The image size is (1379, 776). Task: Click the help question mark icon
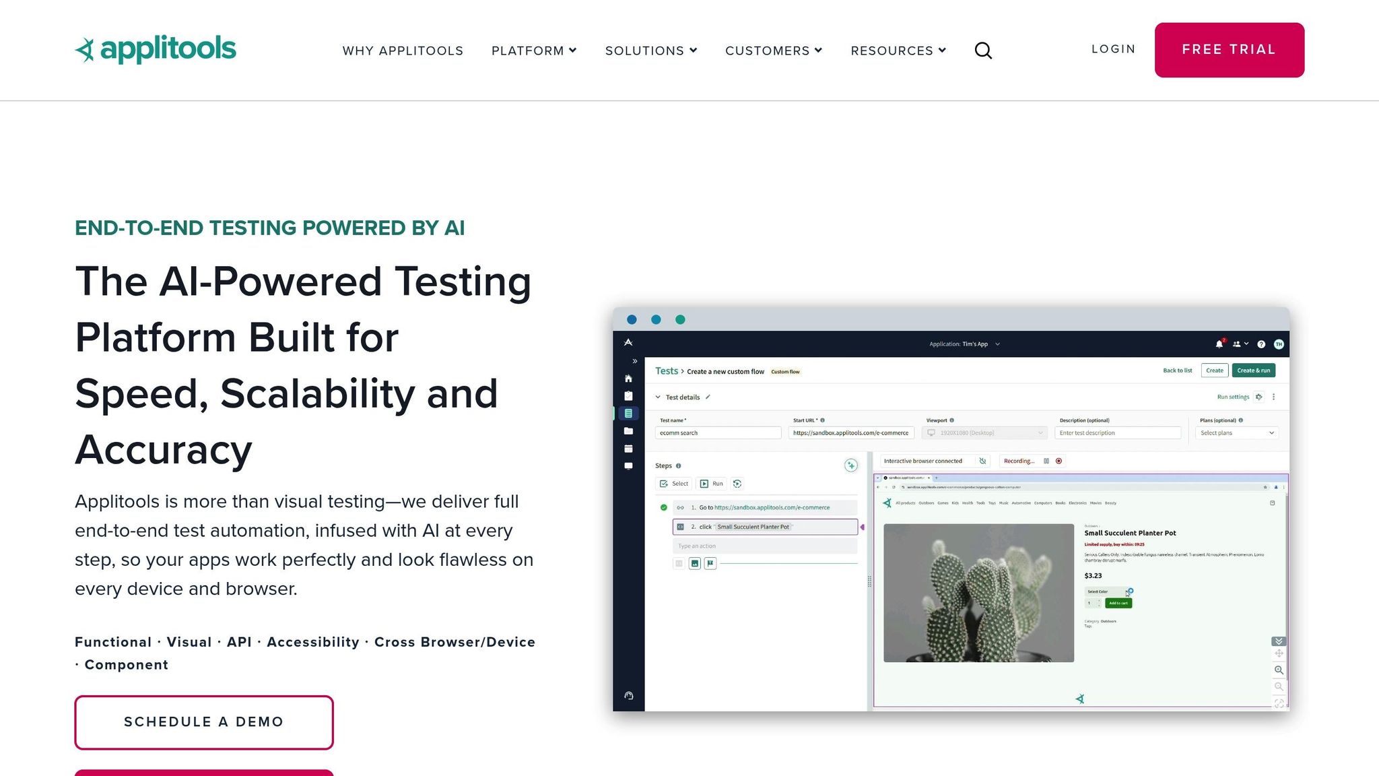point(1261,344)
